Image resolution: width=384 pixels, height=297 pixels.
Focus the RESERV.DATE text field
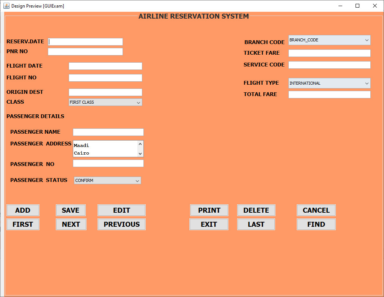85,42
